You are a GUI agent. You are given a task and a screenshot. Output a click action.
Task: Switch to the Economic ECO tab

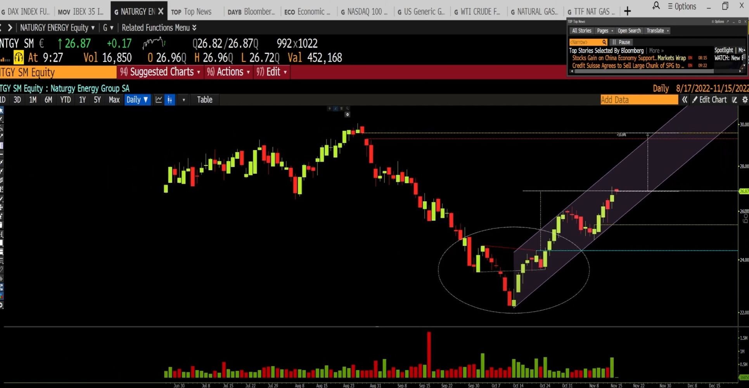307,12
